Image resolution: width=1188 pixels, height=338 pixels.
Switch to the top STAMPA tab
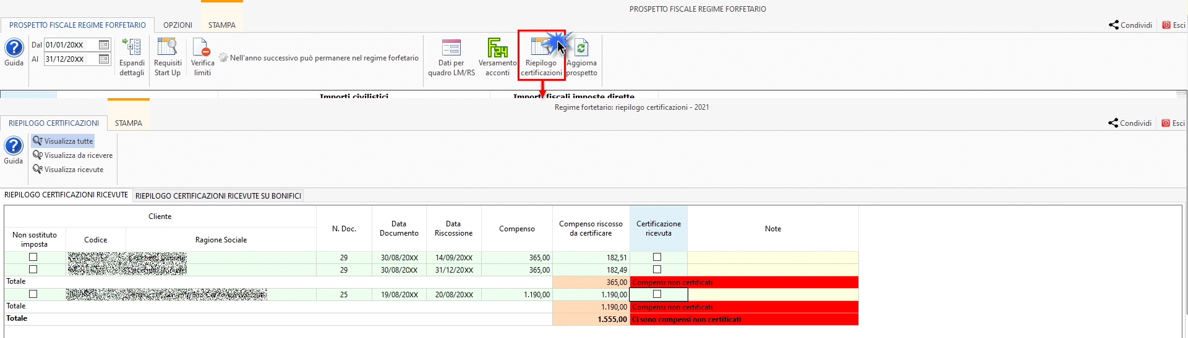(x=222, y=25)
